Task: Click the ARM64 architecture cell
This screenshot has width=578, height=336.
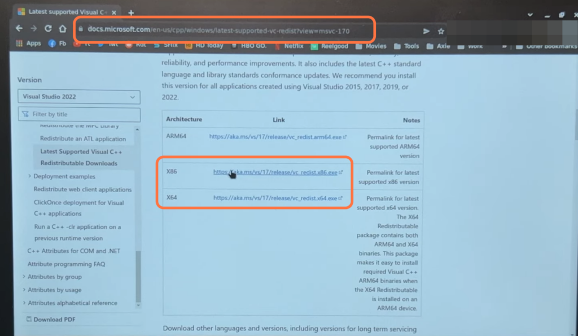Action: click(x=176, y=136)
